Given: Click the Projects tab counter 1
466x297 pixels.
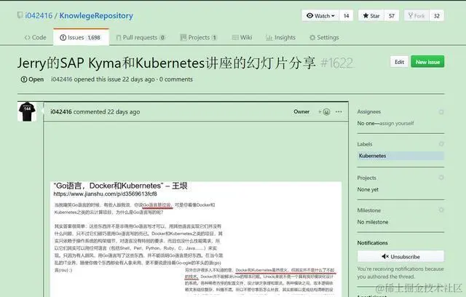Looking at the screenshot, I should [x=214, y=38].
